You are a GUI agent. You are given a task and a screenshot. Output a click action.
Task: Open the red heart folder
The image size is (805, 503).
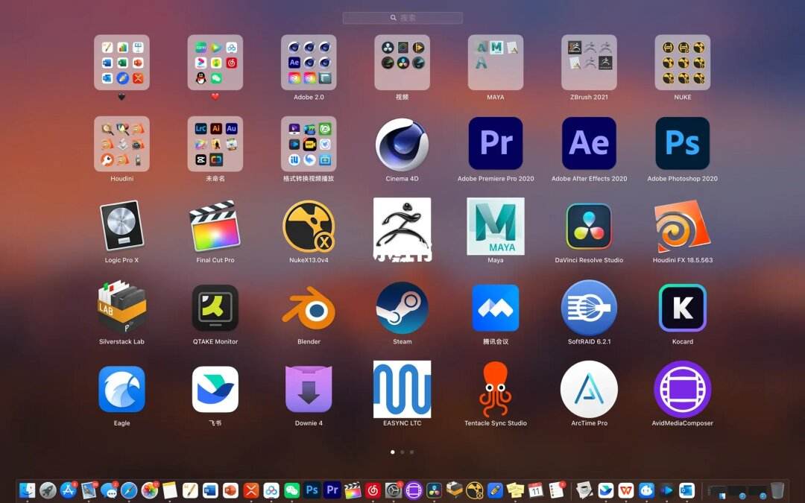pos(215,62)
